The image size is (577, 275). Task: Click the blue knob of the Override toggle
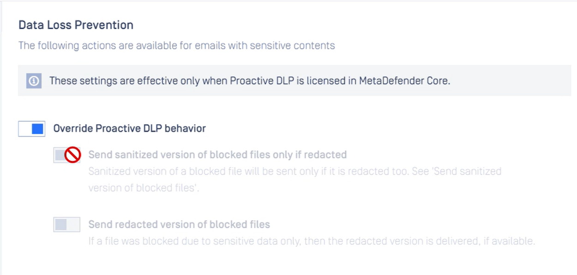pos(38,129)
